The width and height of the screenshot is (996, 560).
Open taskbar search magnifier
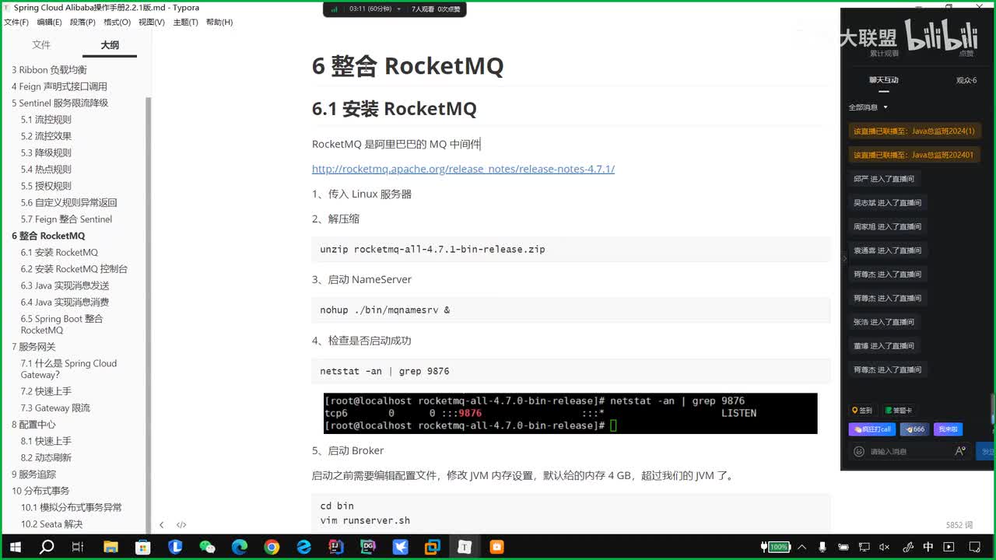pyautogui.click(x=47, y=547)
